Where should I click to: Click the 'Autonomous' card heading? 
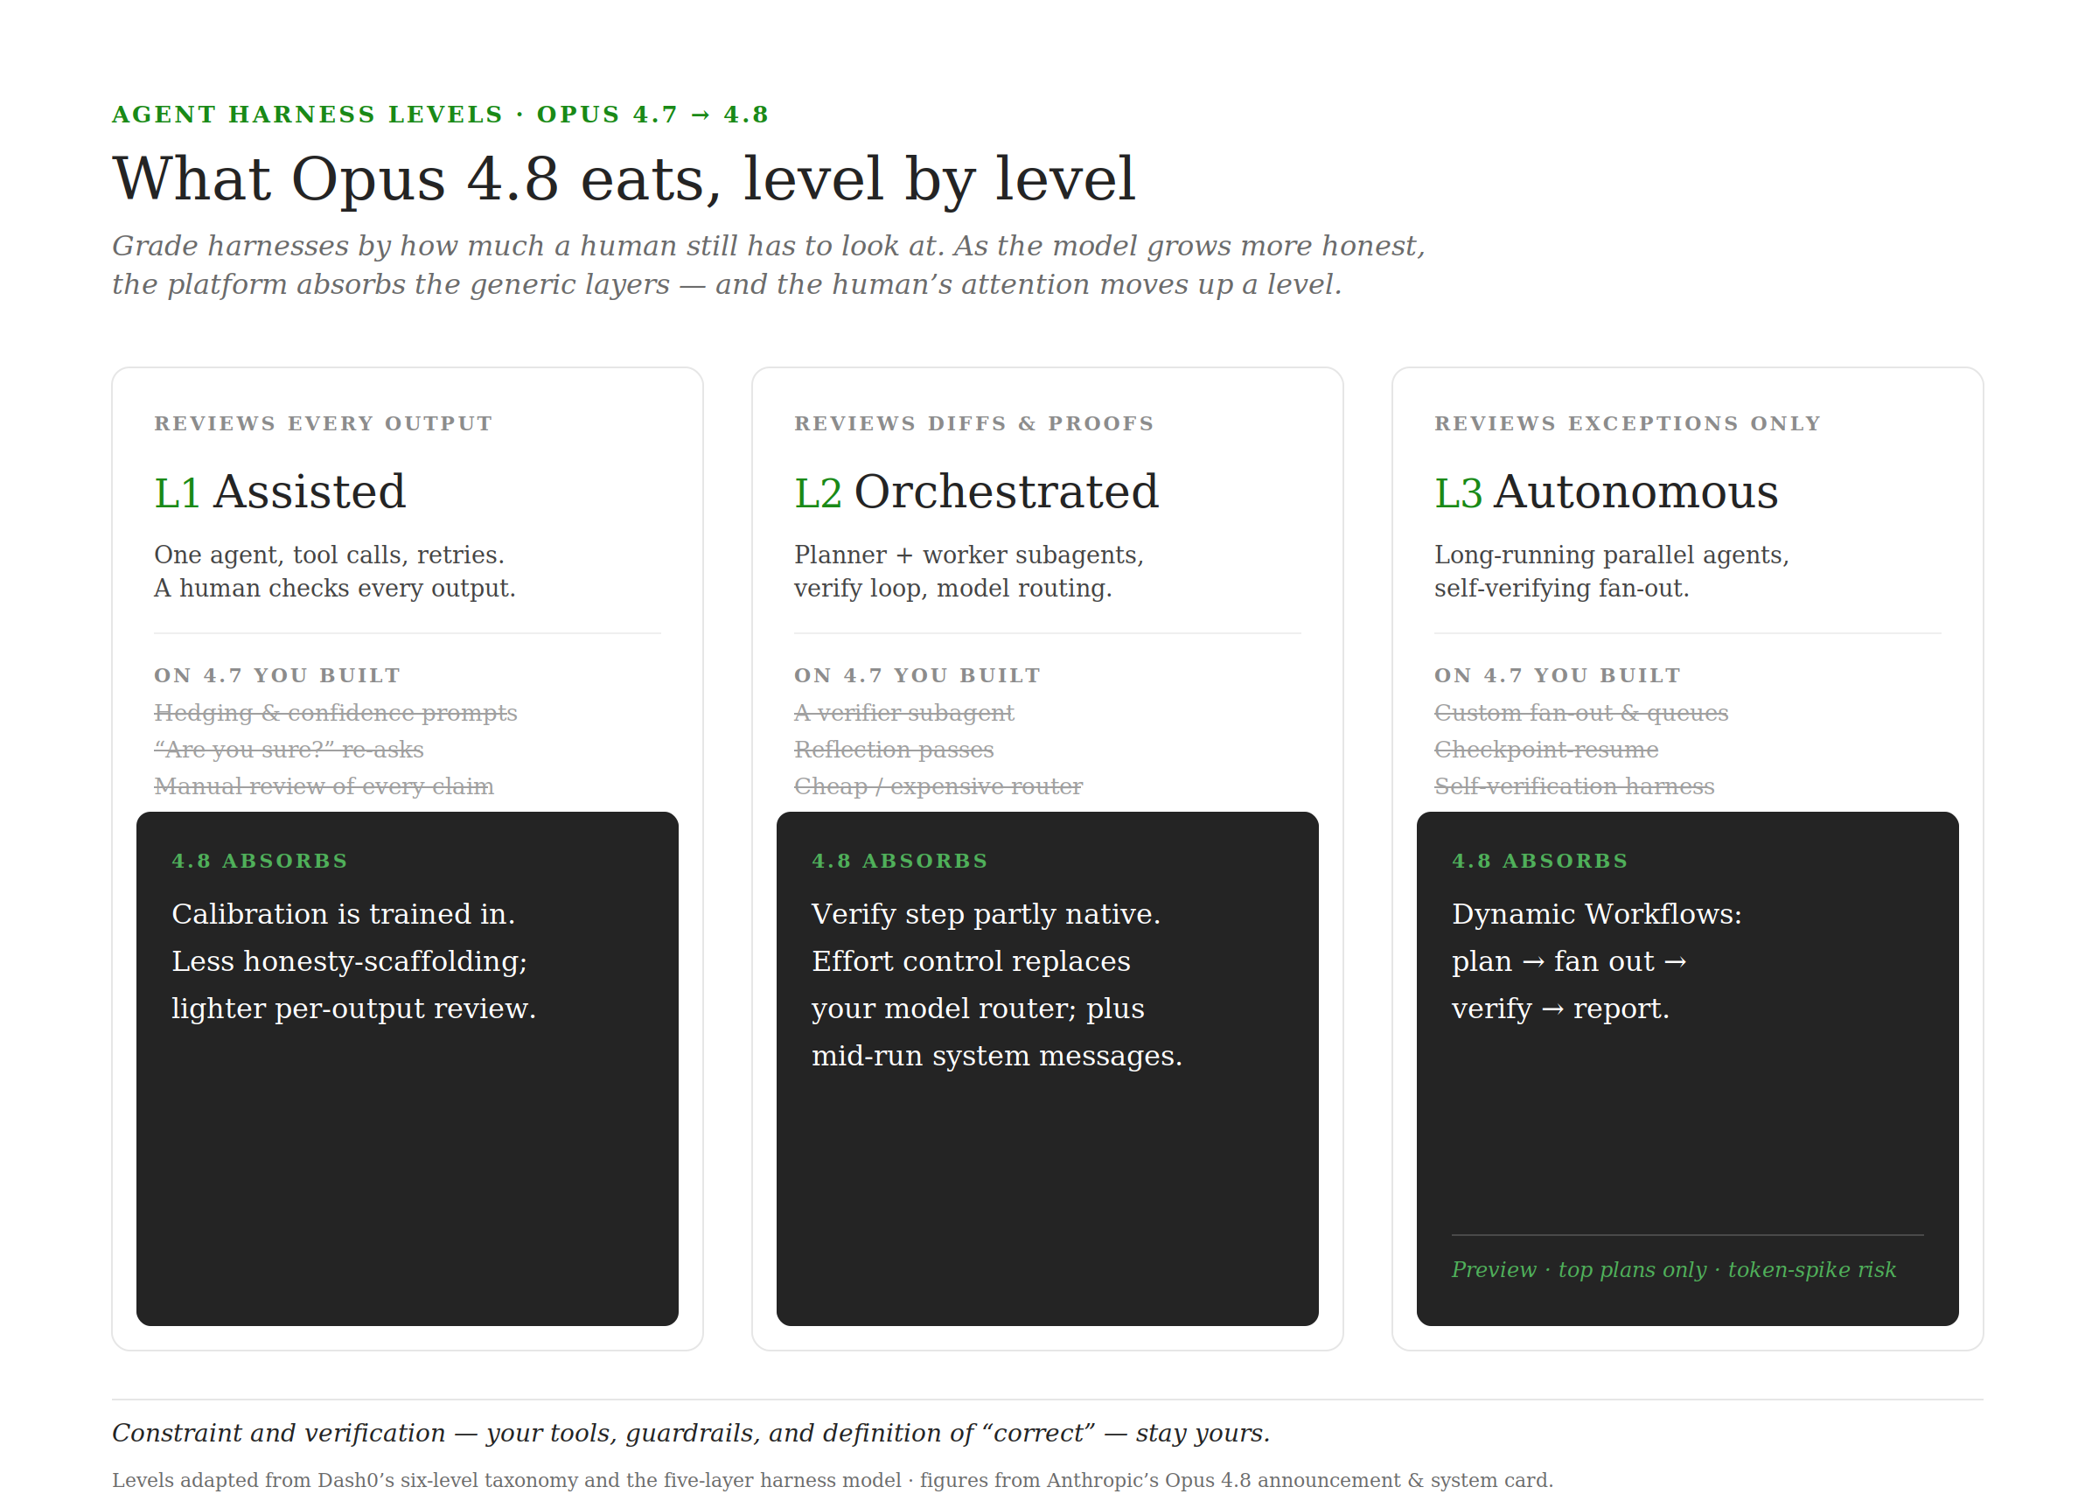[1635, 492]
